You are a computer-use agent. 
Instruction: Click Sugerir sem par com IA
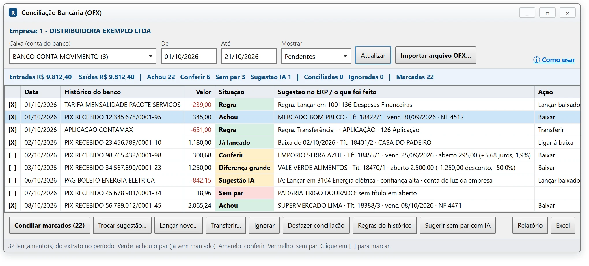(458, 225)
